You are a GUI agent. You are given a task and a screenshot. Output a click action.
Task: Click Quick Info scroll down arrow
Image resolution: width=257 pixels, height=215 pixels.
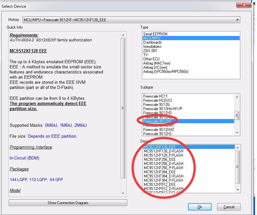point(123,193)
